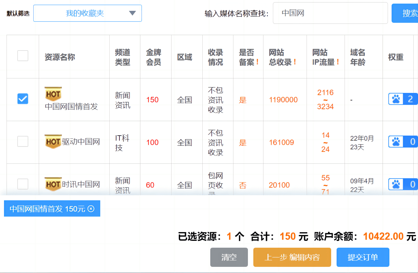This screenshot has height=273, width=418.
Task: Click the 默认筛选 label
Action: (18, 14)
